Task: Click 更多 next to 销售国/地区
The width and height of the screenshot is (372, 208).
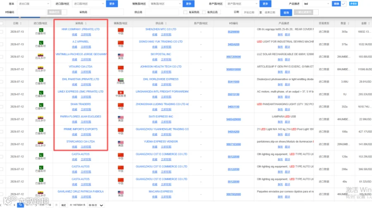Action: coord(188,4)
